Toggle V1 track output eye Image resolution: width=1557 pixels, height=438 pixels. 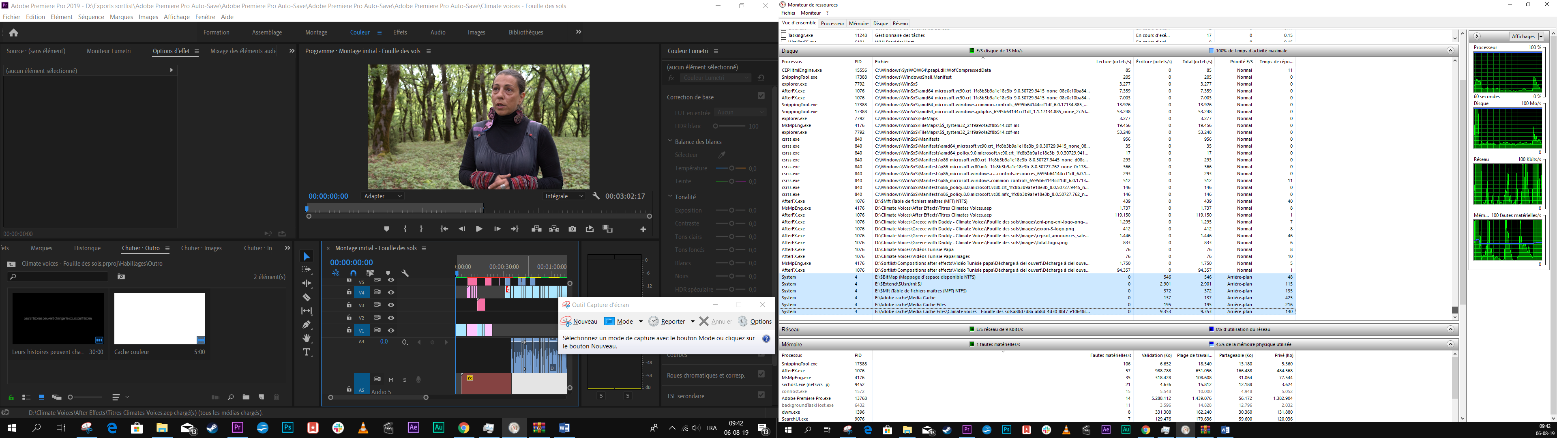pyautogui.click(x=391, y=330)
